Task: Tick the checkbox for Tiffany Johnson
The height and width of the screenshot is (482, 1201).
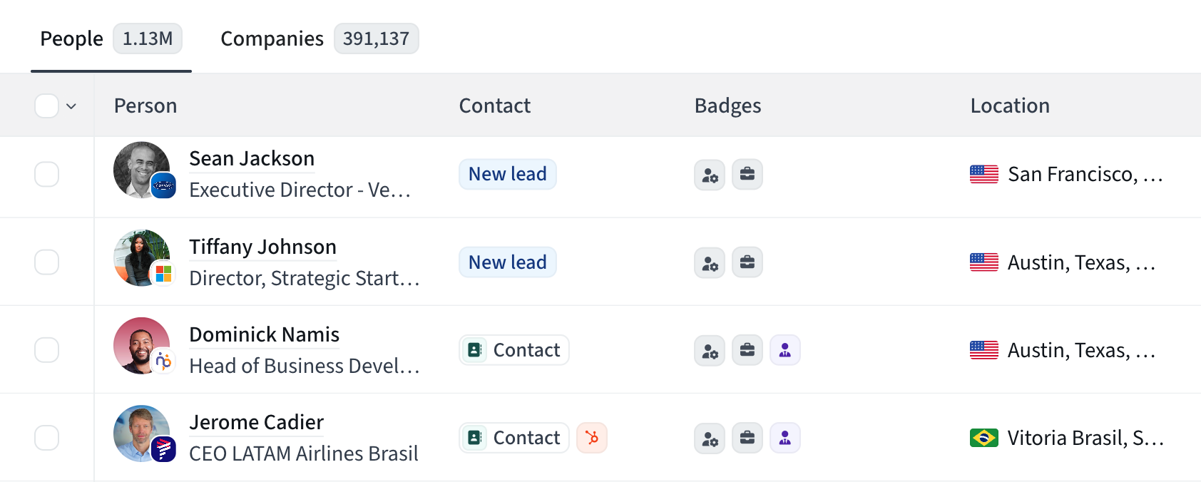Action: point(47,262)
